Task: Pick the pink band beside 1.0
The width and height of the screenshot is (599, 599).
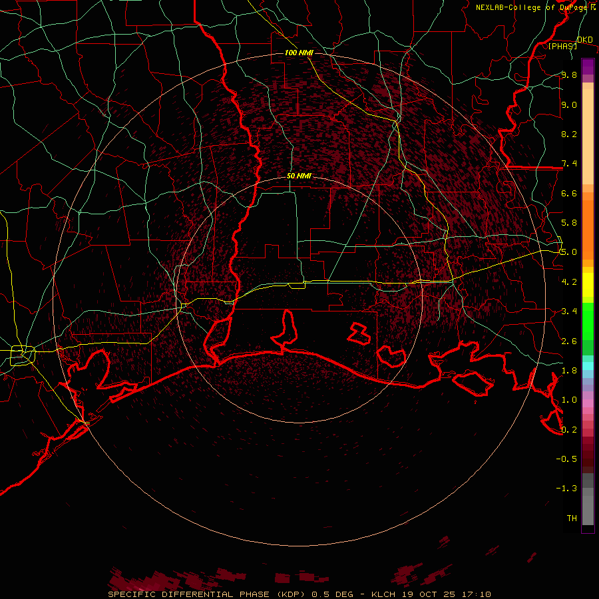Action: click(x=588, y=402)
